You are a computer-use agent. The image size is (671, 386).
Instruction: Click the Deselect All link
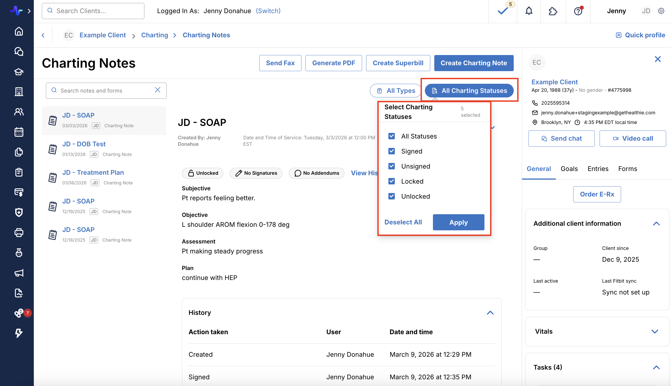tap(403, 222)
